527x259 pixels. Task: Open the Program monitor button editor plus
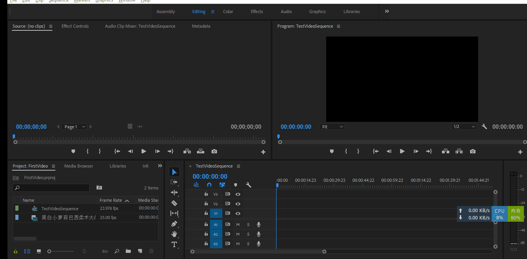(520, 152)
